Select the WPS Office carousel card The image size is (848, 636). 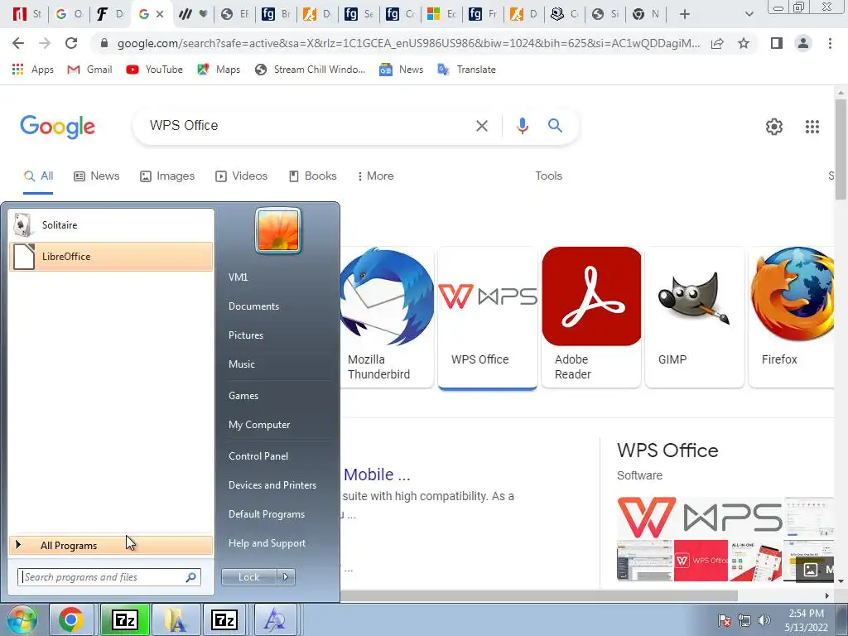tap(487, 317)
